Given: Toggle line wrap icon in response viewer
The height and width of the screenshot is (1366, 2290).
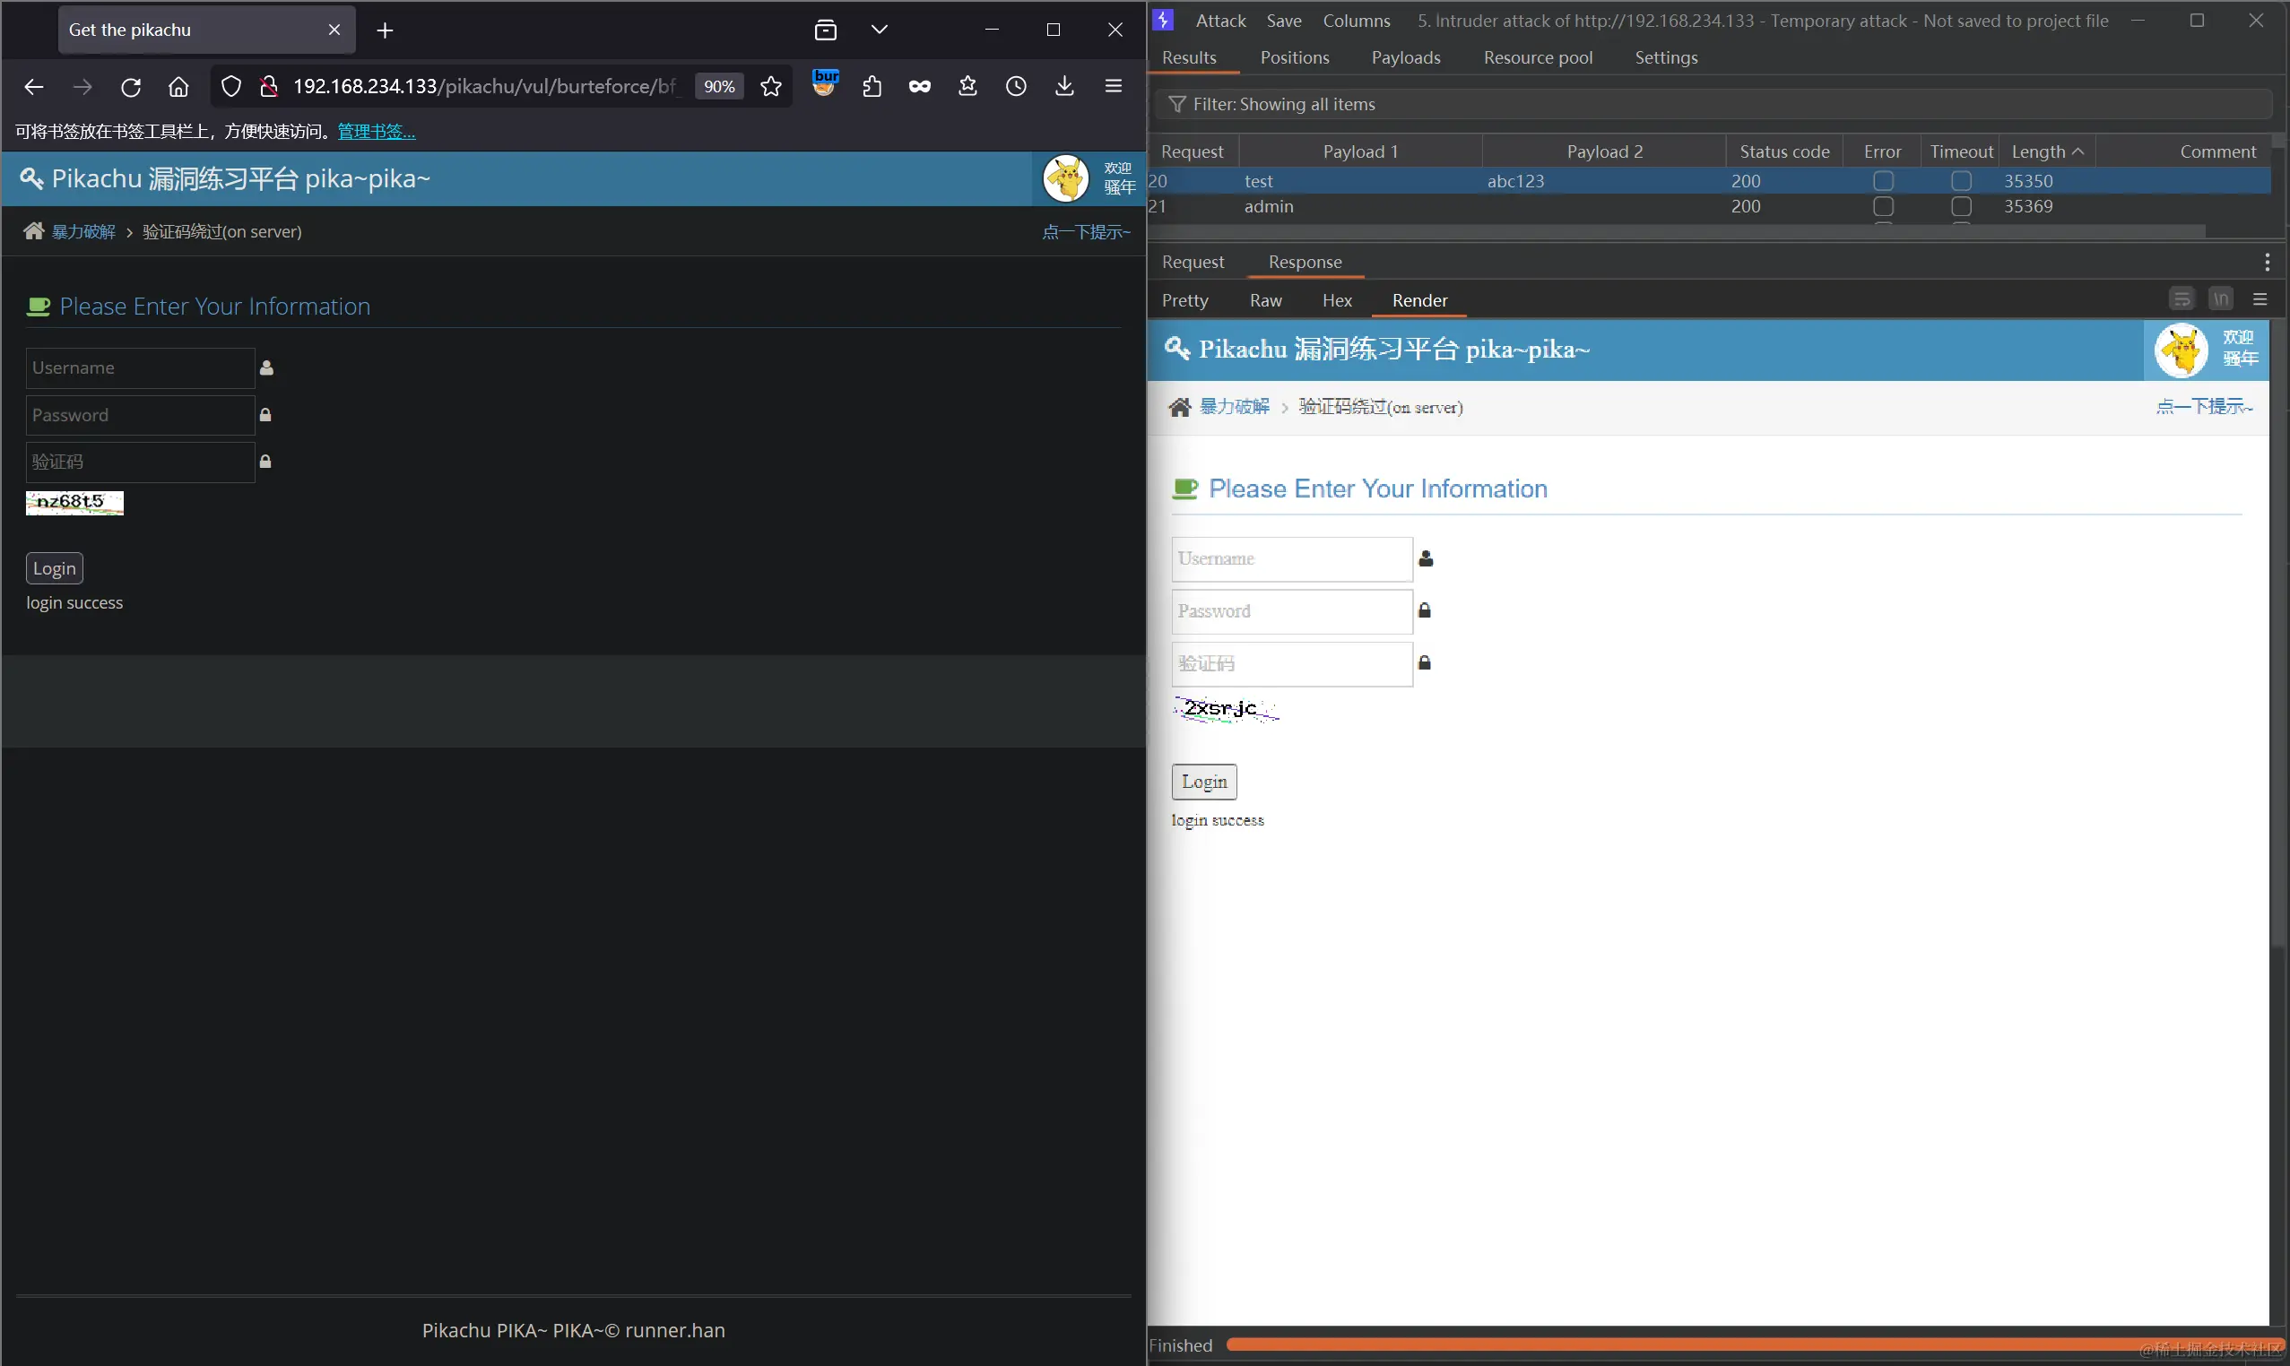Looking at the screenshot, I should click(2182, 299).
